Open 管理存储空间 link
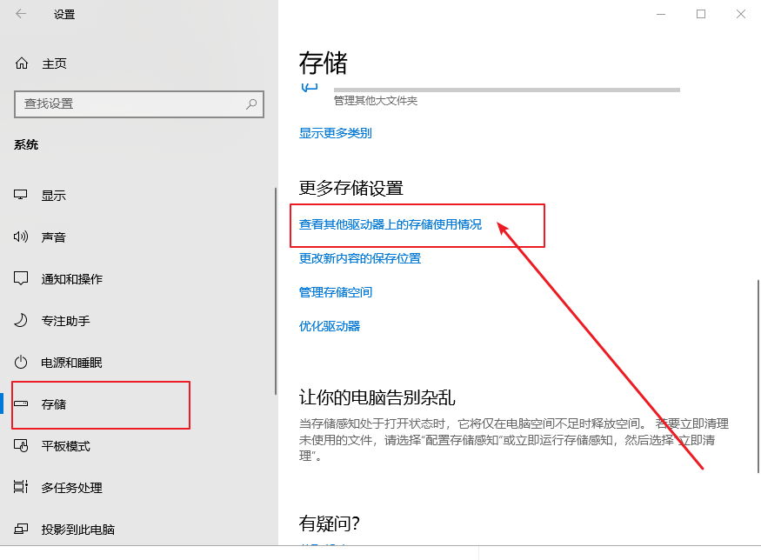The image size is (761, 560). [x=336, y=291]
